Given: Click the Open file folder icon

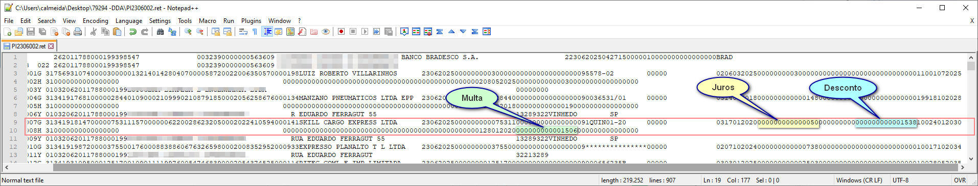Looking at the screenshot, I should [x=19, y=32].
